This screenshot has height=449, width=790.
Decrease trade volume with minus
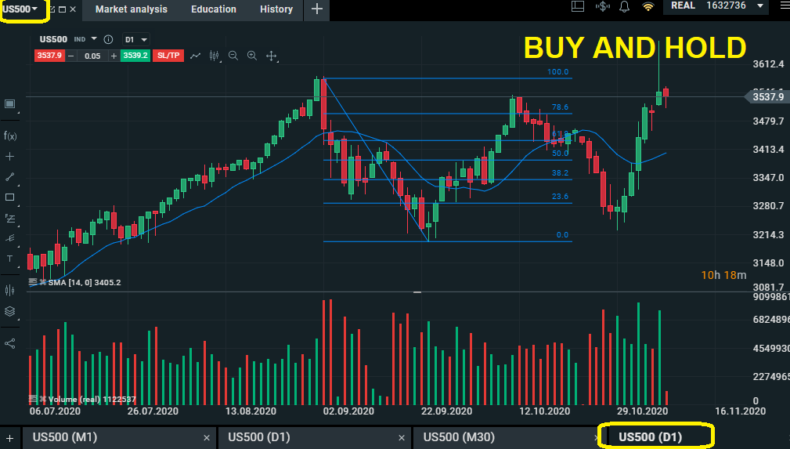pos(71,56)
